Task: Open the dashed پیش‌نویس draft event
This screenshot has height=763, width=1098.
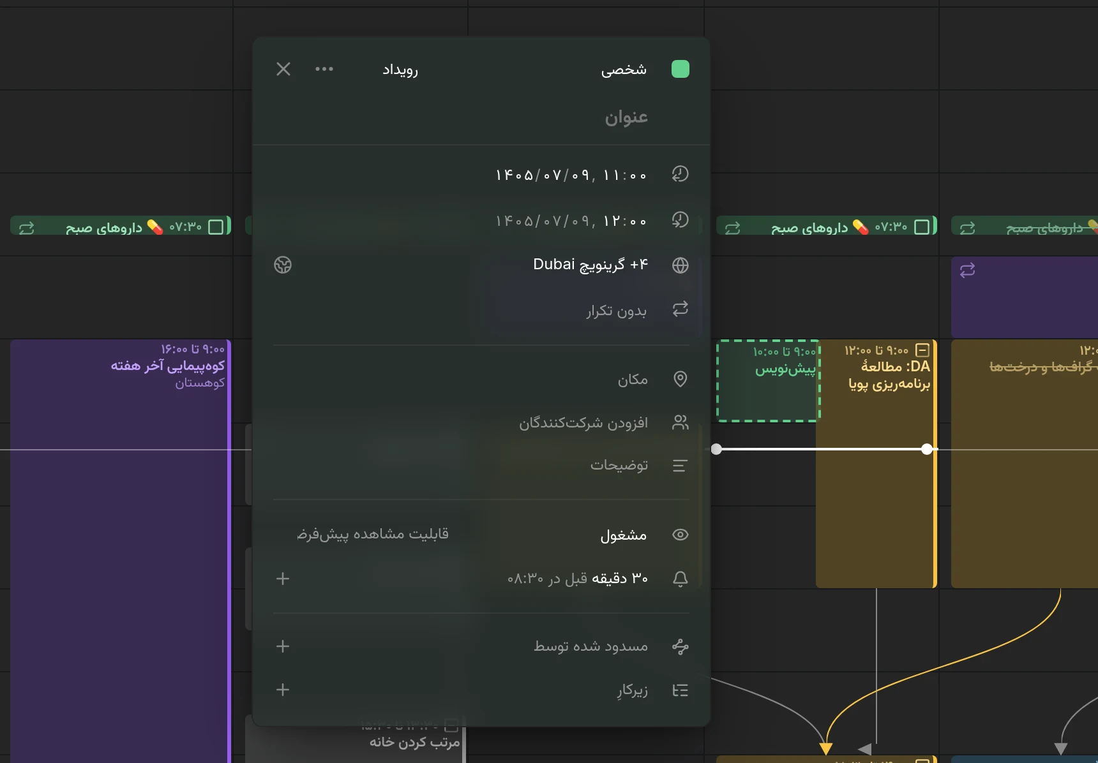Action: (x=768, y=381)
